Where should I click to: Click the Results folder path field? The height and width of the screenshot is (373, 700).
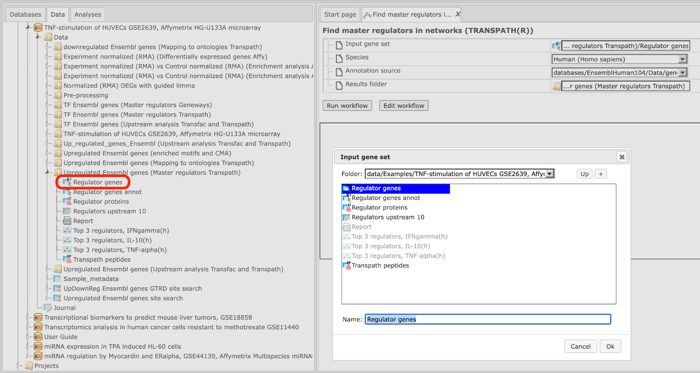626,86
